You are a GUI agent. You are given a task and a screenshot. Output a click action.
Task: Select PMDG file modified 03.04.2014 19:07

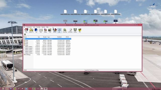pyautogui.click(x=47, y=51)
